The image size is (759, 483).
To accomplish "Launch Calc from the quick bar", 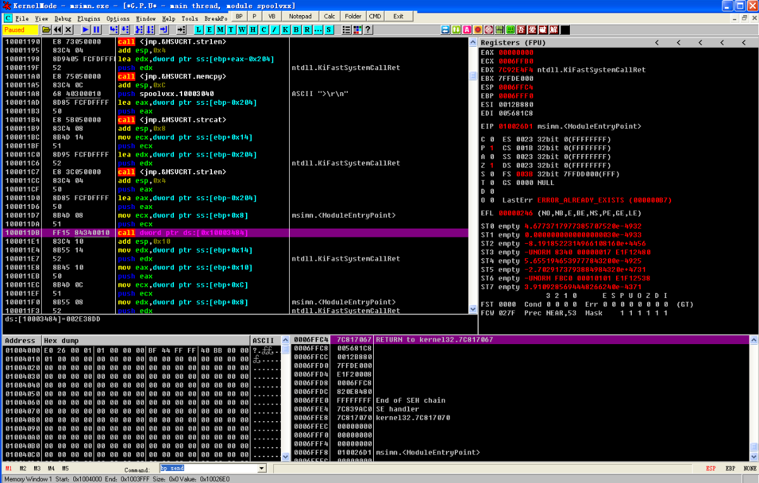I will 330,16.
